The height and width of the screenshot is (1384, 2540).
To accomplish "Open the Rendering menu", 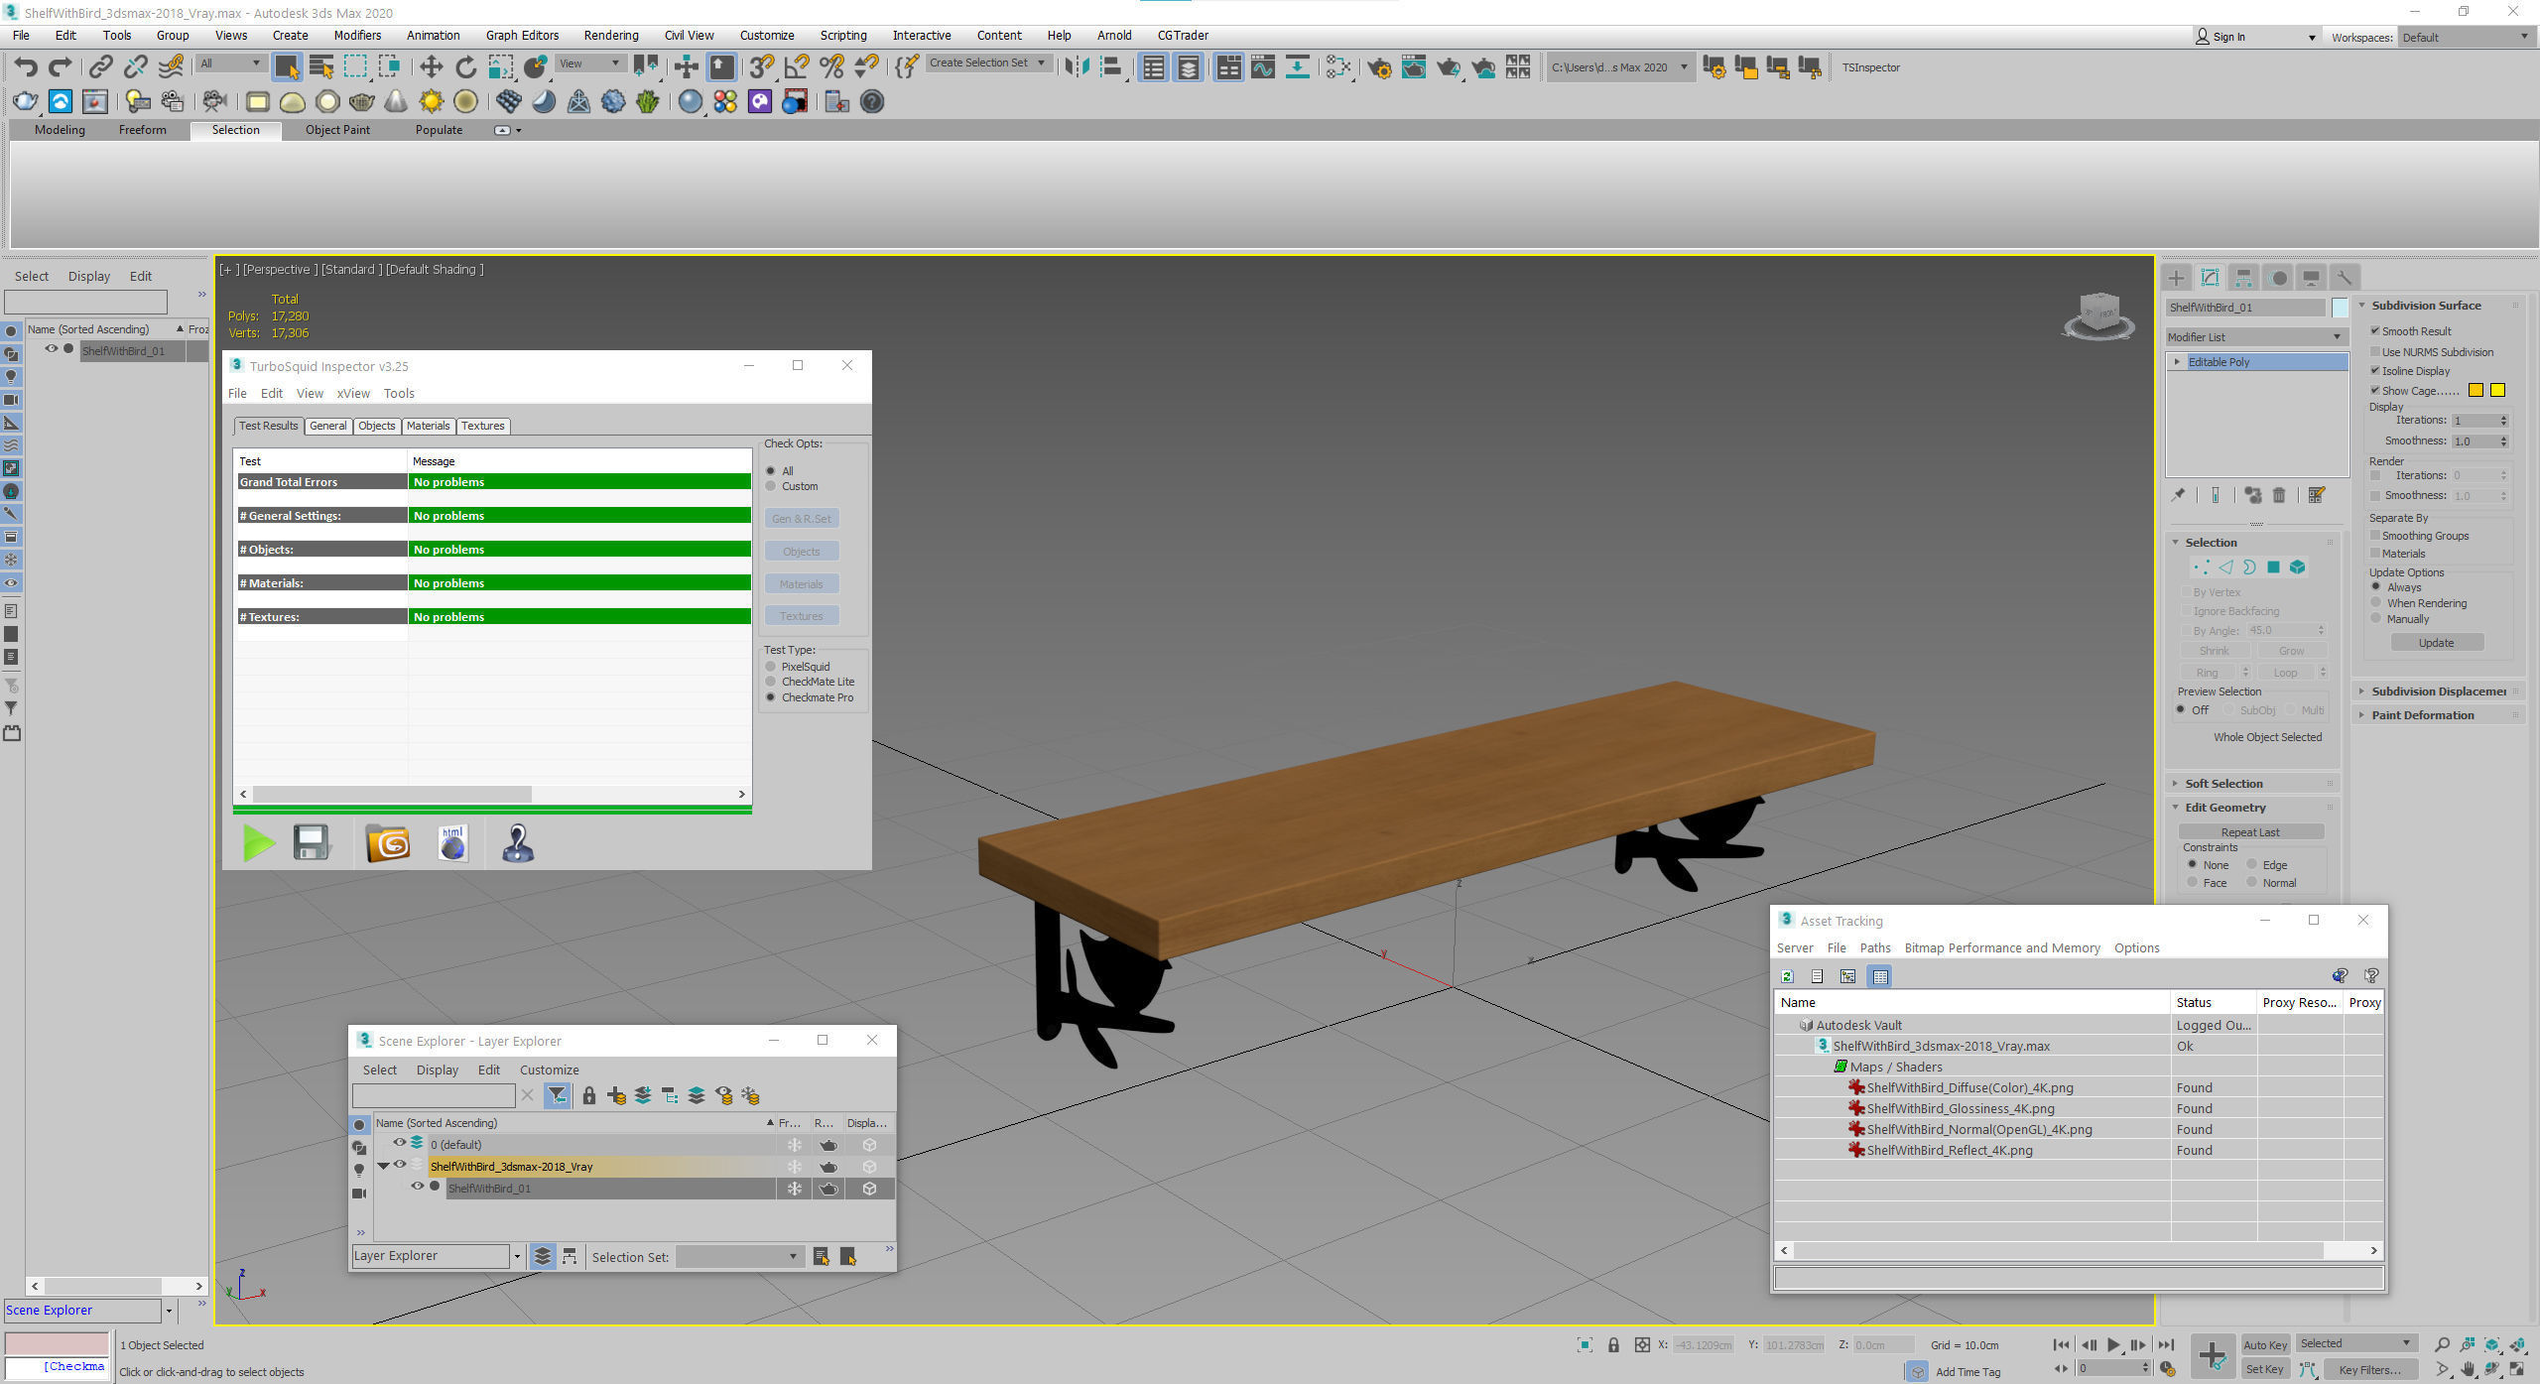I will pyautogui.click(x=610, y=35).
